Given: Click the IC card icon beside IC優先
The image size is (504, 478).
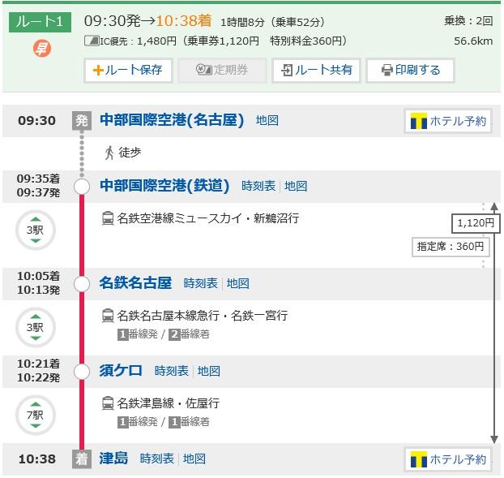Looking at the screenshot, I should coord(92,41).
